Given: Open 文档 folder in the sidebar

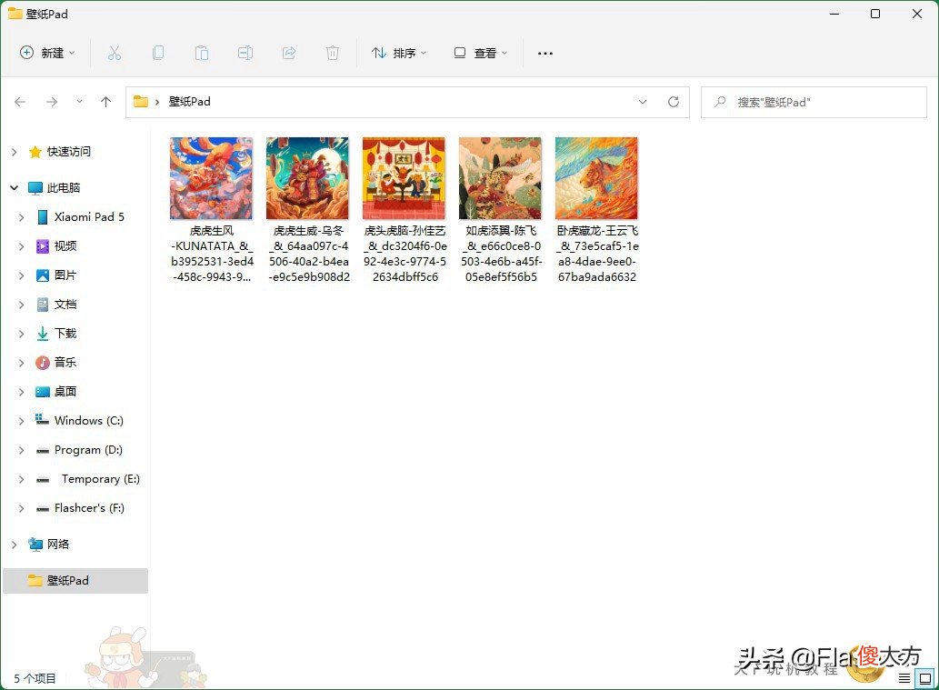Looking at the screenshot, I should tap(65, 304).
